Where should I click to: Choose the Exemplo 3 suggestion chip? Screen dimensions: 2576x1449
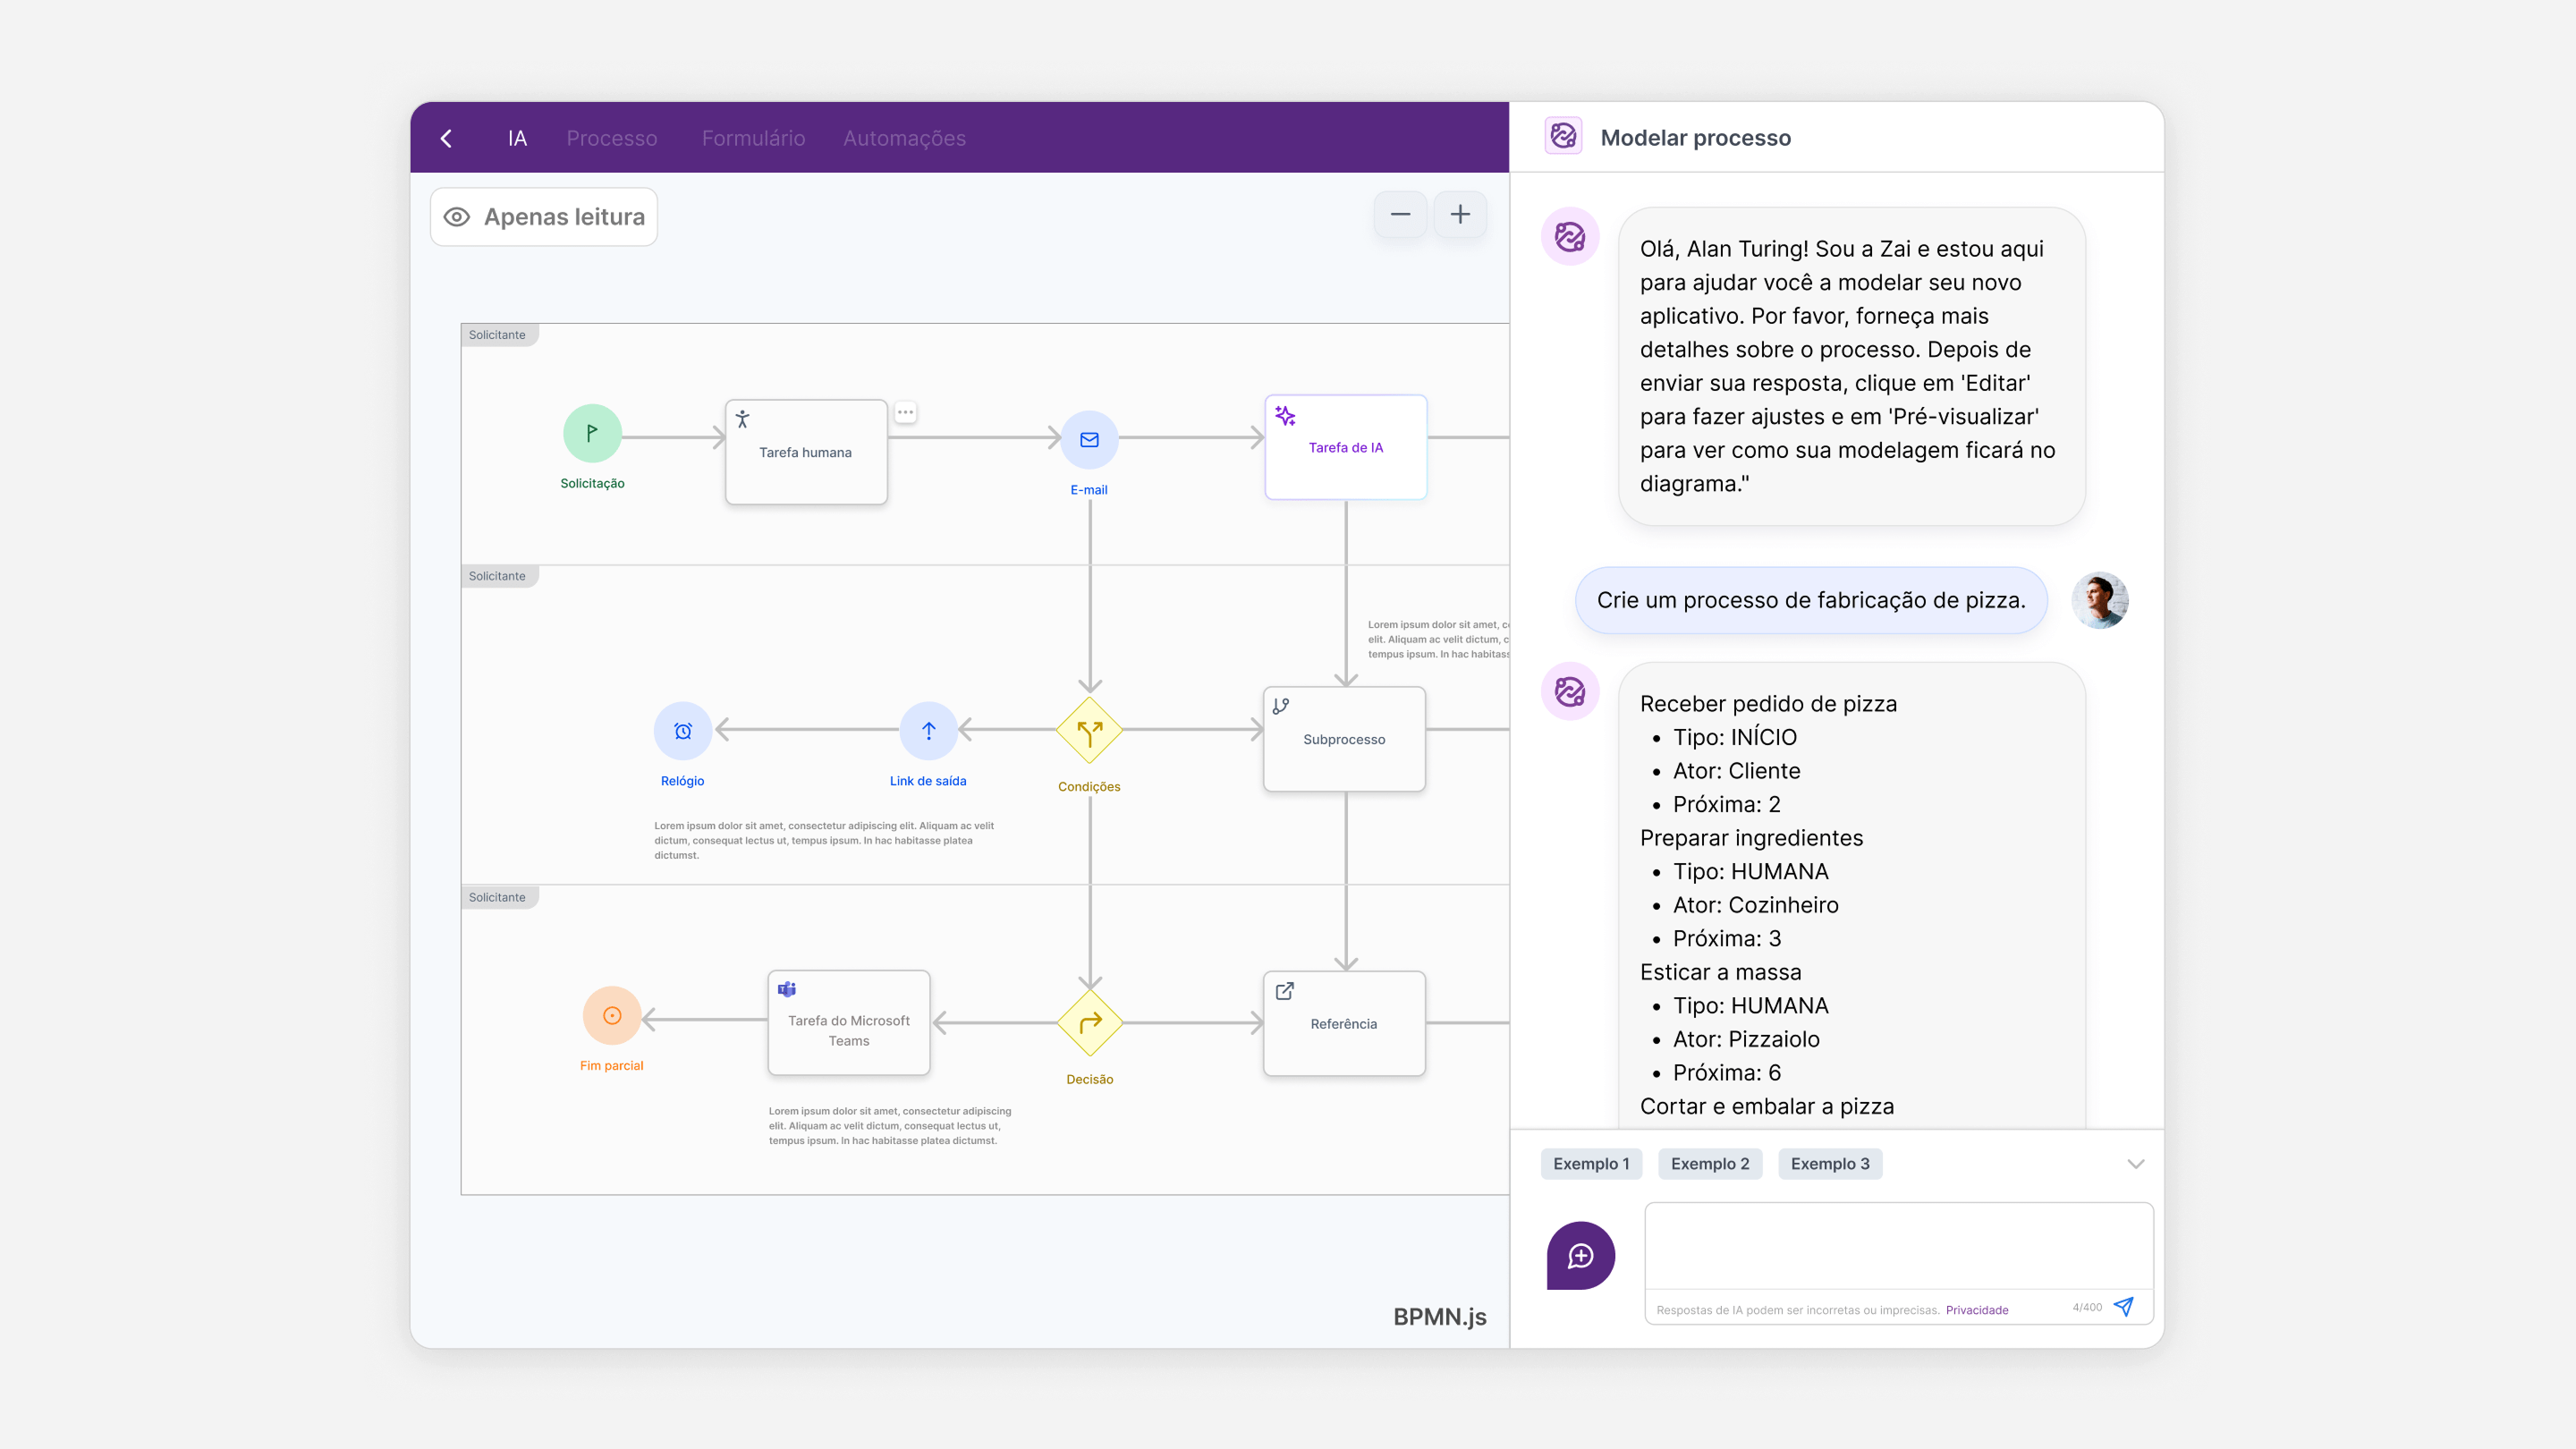pyautogui.click(x=1830, y=1164)
